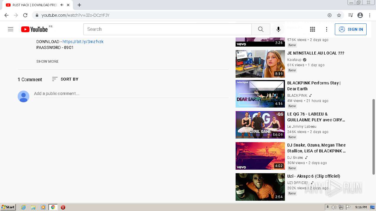
Task: Open the YouTube apps grid icon
Action: (x=313, y=29)
